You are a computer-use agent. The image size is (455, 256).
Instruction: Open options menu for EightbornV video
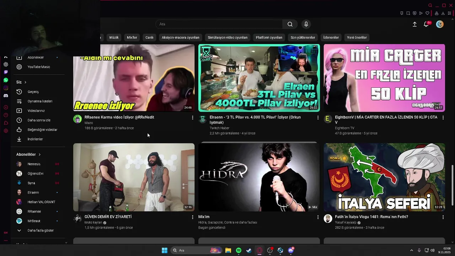coord(443,117)
